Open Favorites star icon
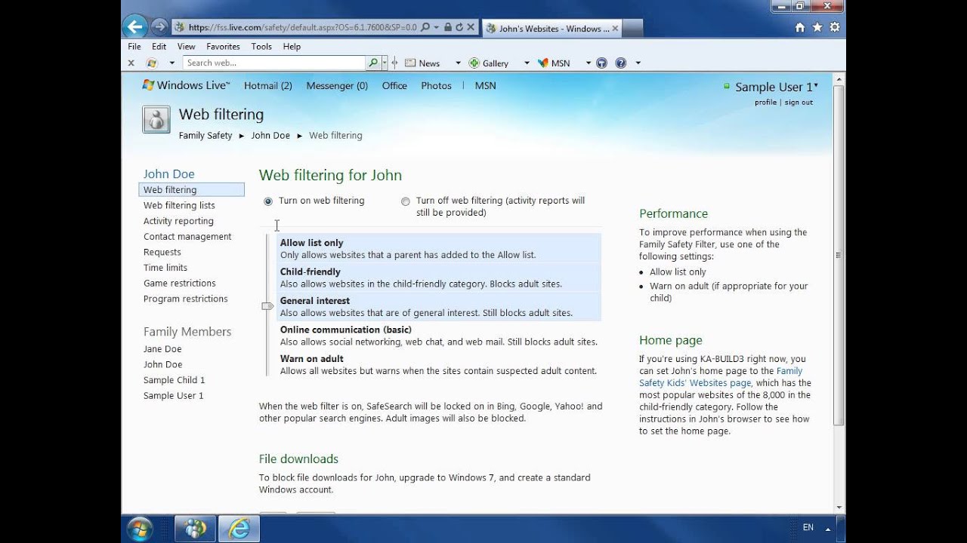967x543 pixels. [x=817, y=27]
